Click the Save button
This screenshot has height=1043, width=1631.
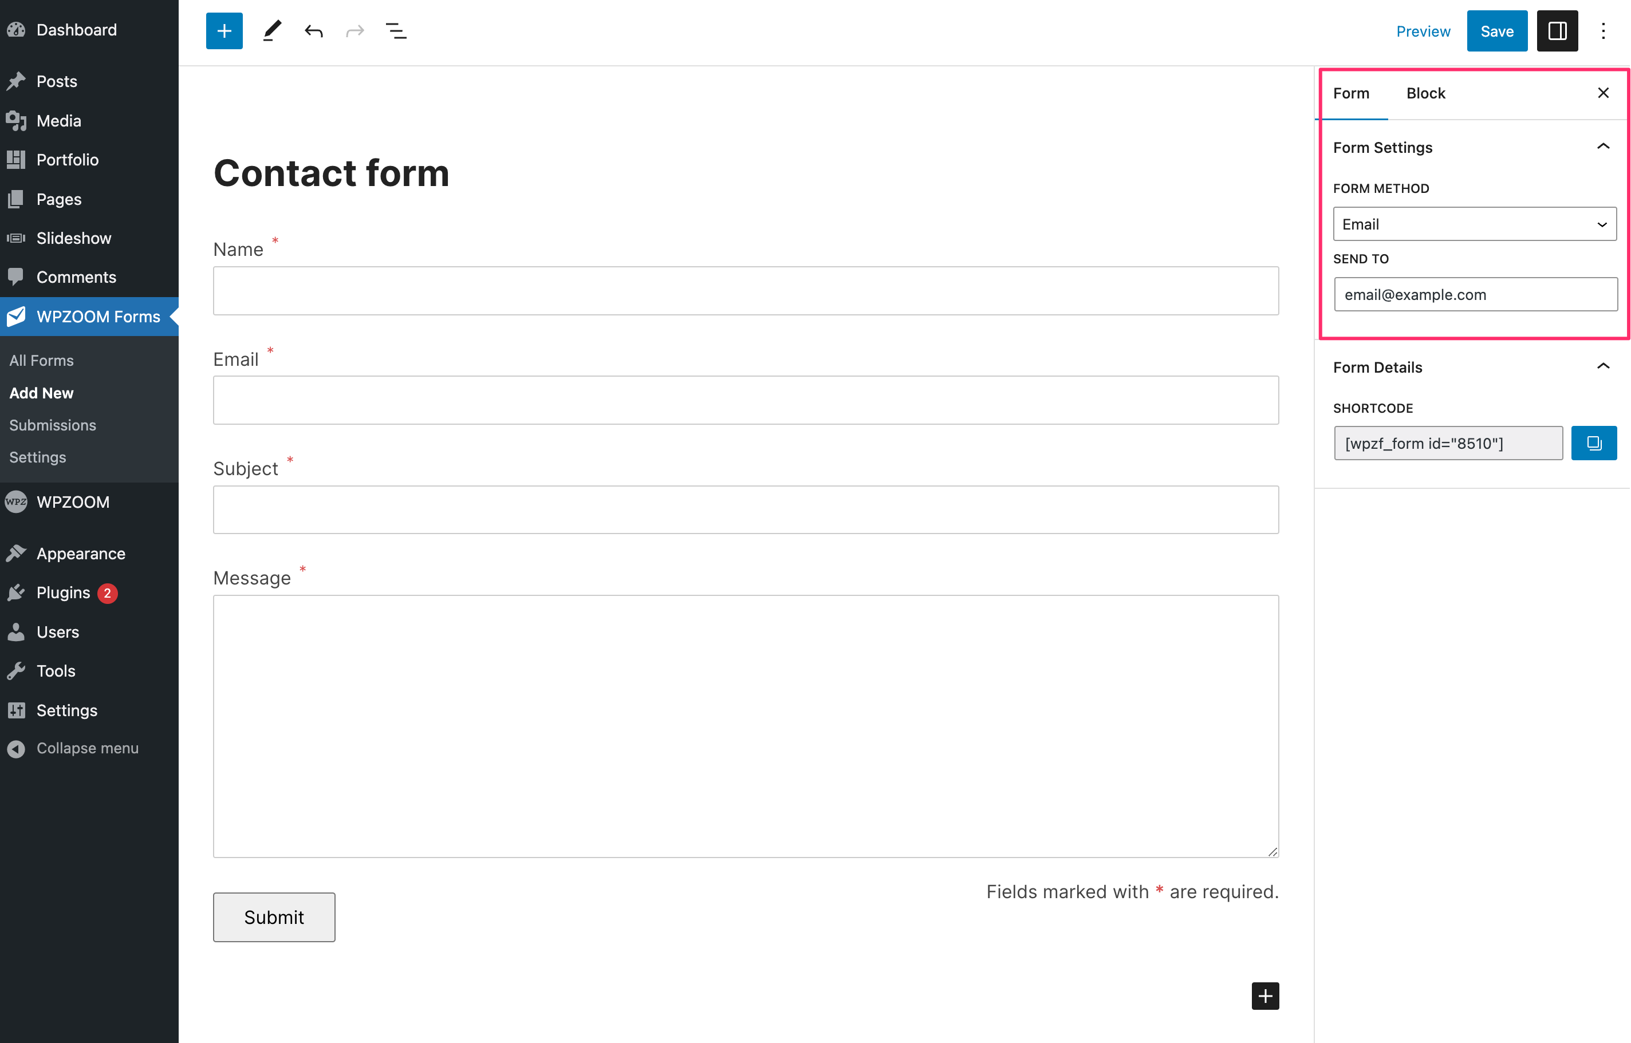pyautogui.click(x=1497, y=31)
